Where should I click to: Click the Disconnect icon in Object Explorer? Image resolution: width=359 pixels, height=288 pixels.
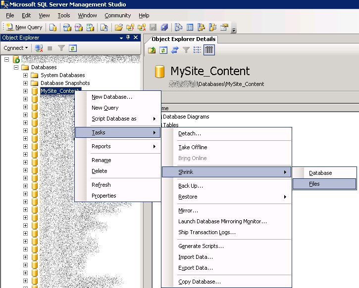39,48
